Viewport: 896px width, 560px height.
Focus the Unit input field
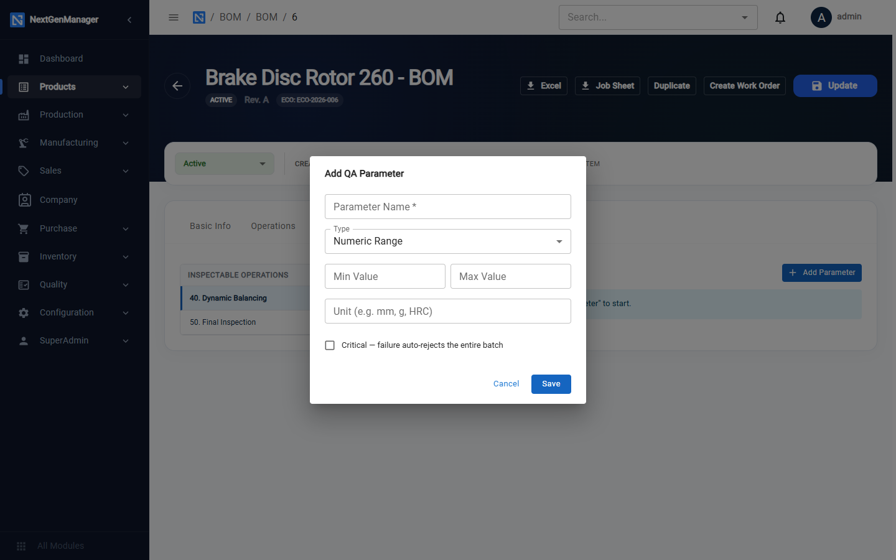click(x=448, y=311)
